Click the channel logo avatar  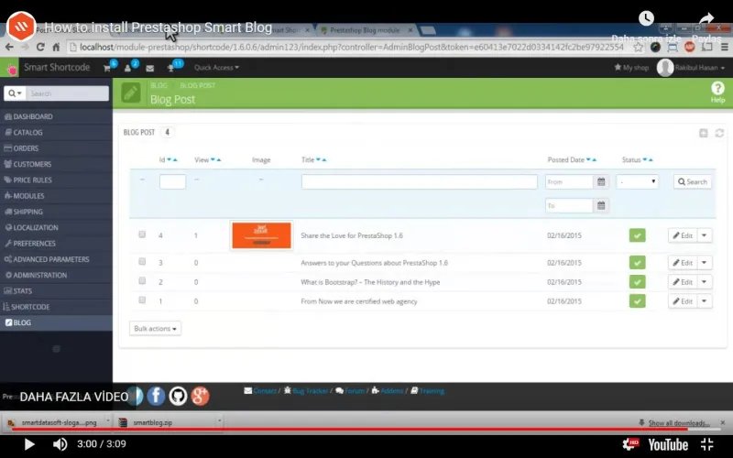(21, 27)
